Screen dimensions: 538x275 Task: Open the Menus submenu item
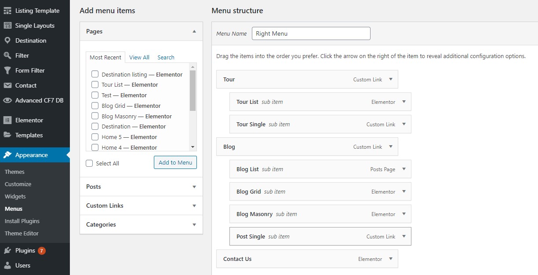14,209
